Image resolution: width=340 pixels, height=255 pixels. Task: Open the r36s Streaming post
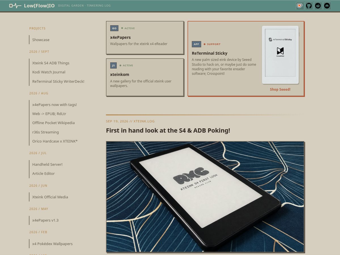[x=46, y=132]
